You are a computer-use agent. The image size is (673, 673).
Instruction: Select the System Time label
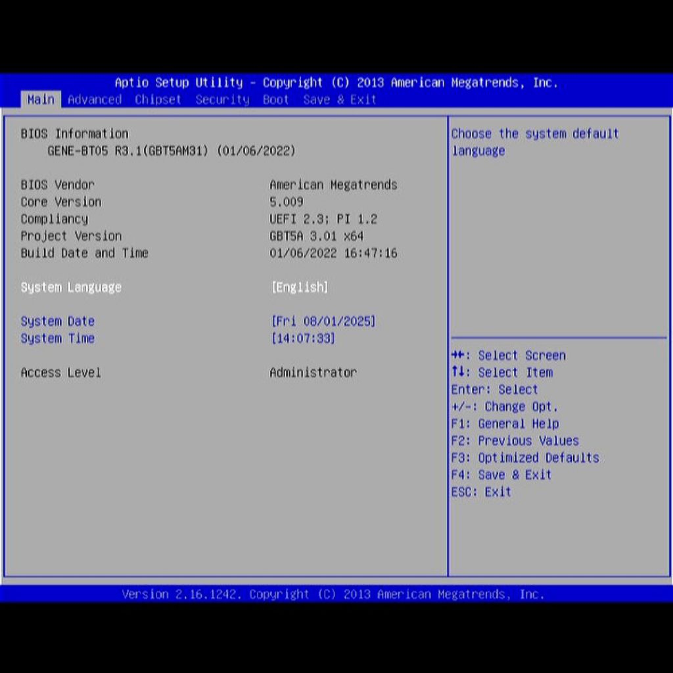(x=58, y=338)
